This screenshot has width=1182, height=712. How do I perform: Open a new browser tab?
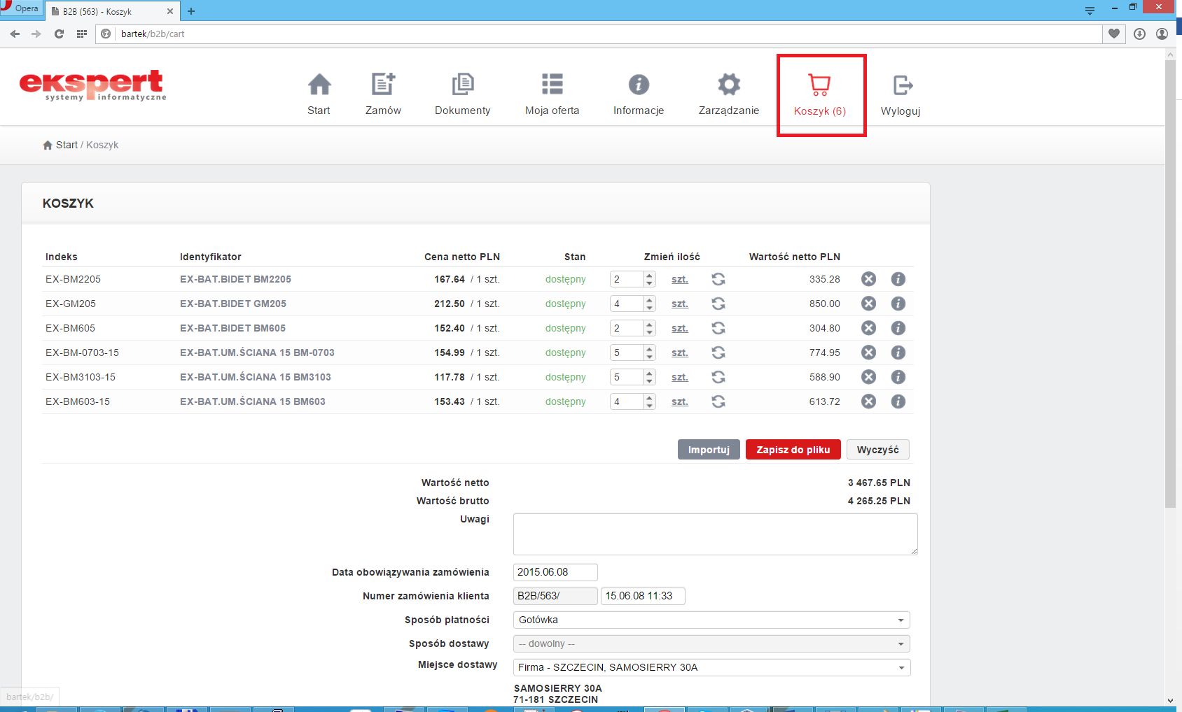(191, 11)
